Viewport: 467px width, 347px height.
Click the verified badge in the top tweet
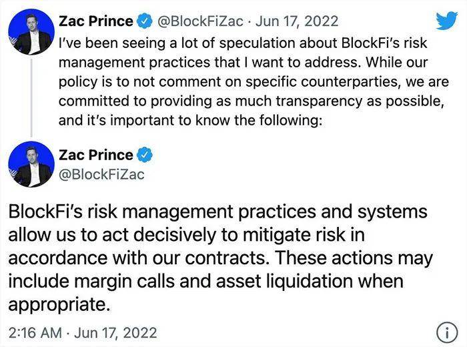coord(145,21)
